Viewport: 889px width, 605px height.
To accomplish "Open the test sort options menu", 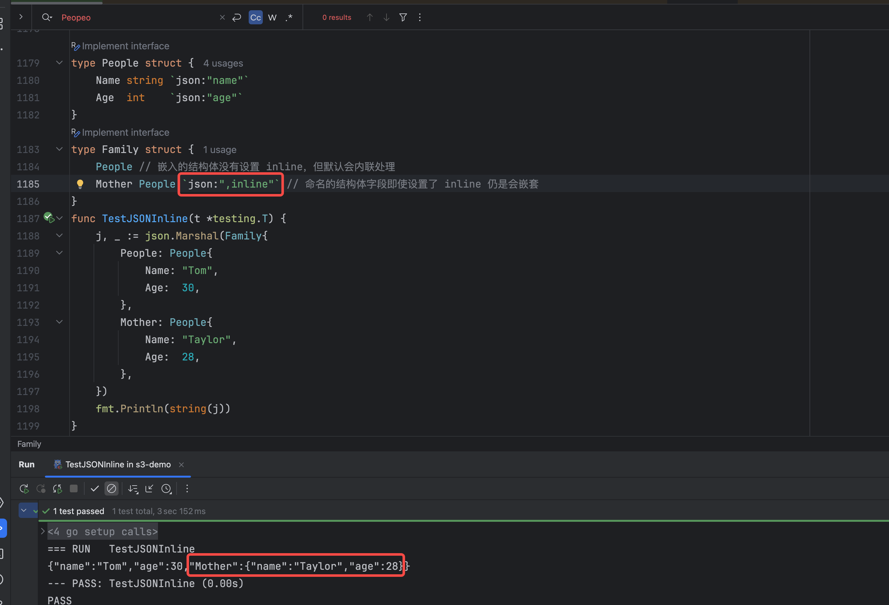I will [x=133, y=488].
